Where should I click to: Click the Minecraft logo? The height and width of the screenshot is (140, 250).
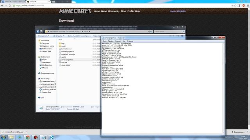75,11
